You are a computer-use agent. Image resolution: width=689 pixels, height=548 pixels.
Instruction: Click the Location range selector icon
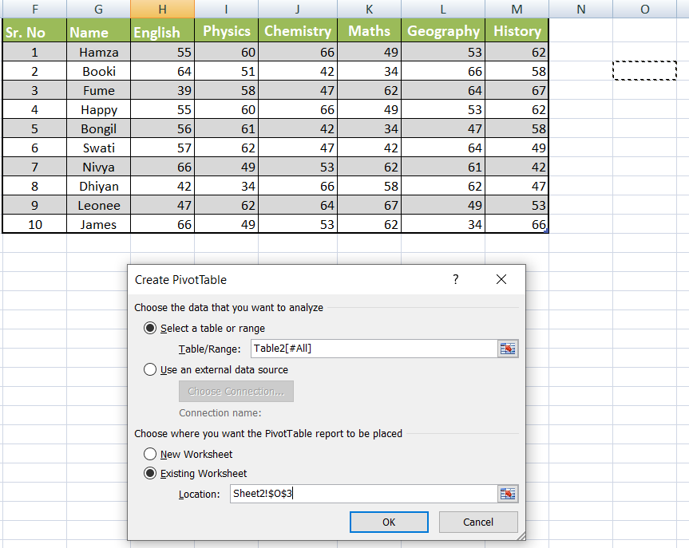508,494
